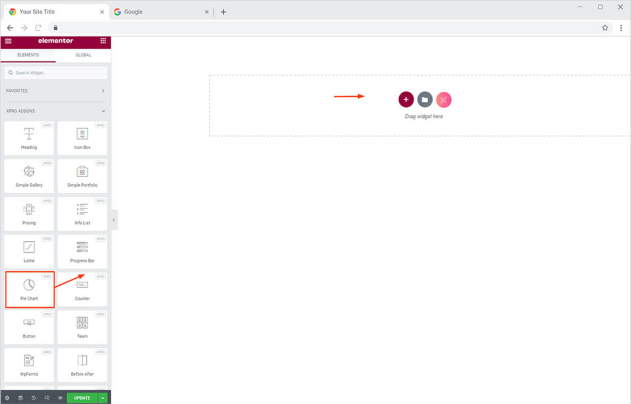Switch to Responsive Mode icon
Image resolution: width=631 pixels, height=404 pixels.
pyautogui.click(x=47, y=398)
